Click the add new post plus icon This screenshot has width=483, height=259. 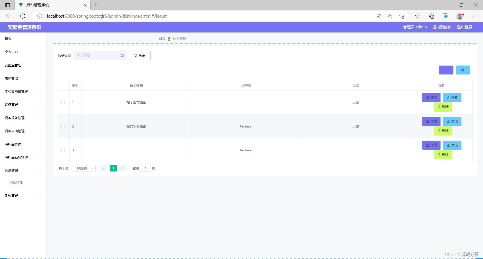tap(446, 70)
